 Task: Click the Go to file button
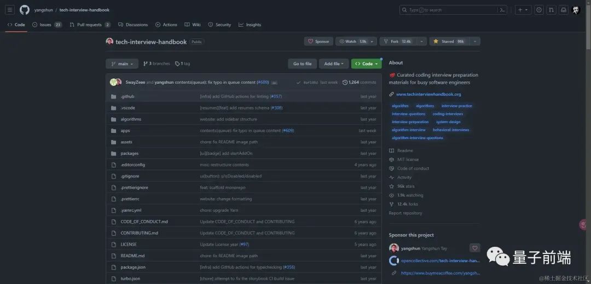pos(302,63)
